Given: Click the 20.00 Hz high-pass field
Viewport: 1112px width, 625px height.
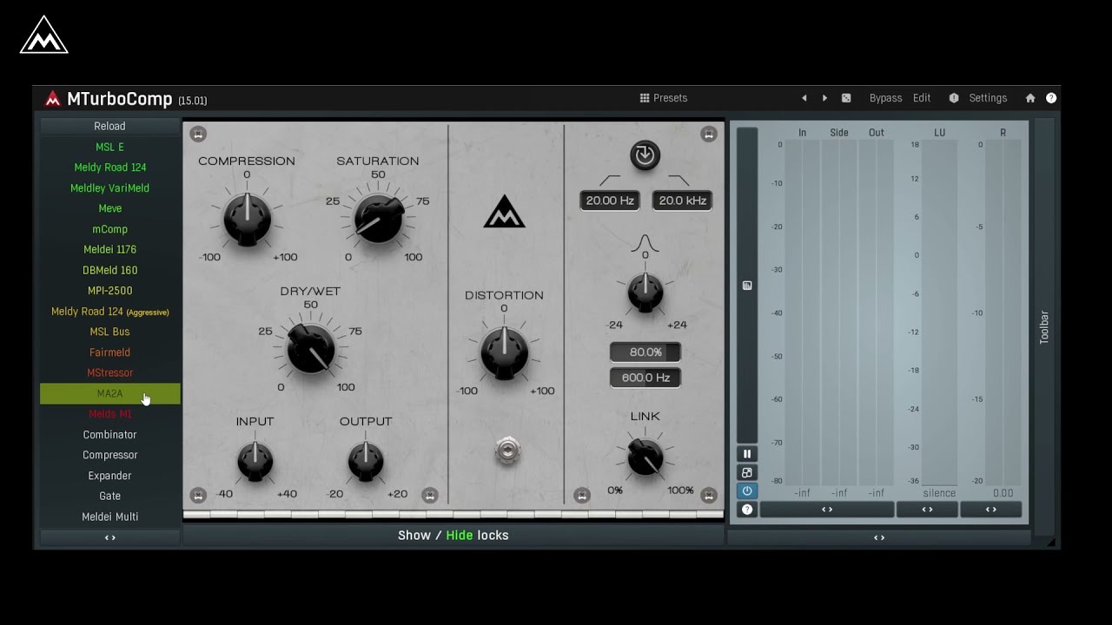Looking at the screenshot, I should 610,201.
